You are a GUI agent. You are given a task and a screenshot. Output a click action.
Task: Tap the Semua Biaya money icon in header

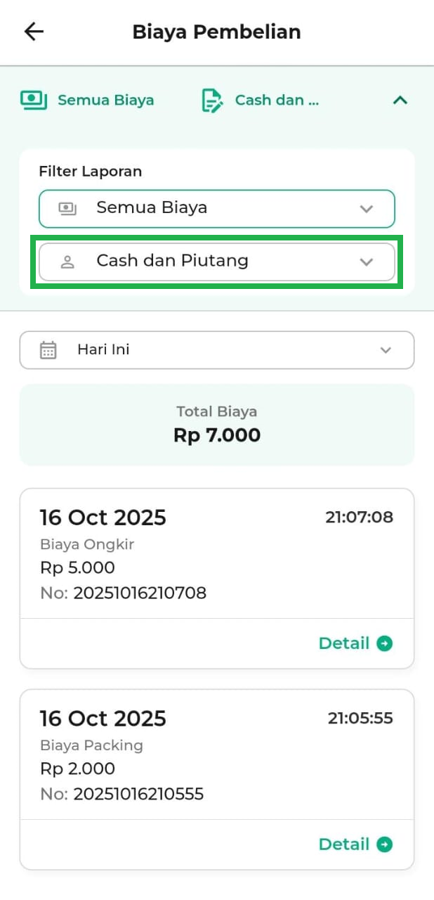pyautogui.click(x=34, y=100)
